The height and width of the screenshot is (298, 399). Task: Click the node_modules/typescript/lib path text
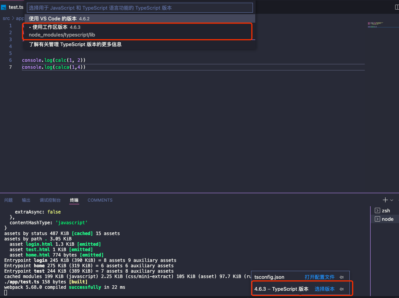pyautogui.click(x=62, y=35)
